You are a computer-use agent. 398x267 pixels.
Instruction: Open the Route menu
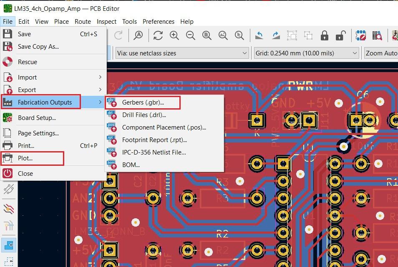83,22
